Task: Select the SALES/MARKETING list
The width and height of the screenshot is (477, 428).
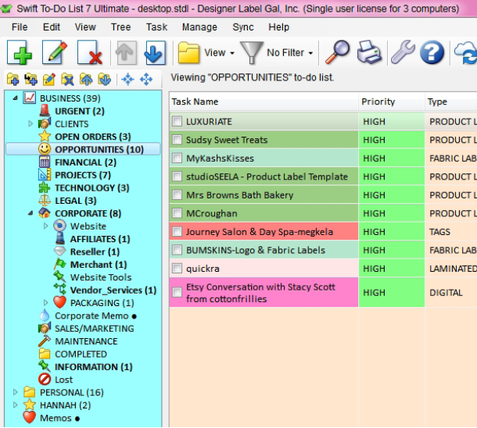Action: 95,328
